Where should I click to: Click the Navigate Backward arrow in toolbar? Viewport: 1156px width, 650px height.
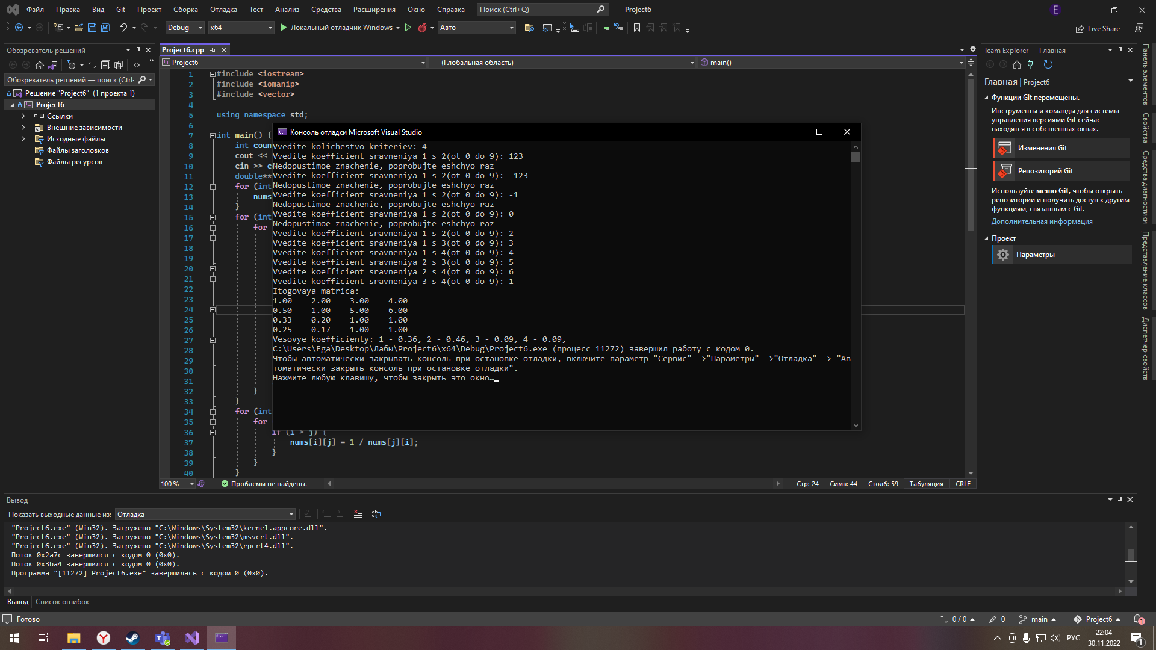(x=19, y=28)
